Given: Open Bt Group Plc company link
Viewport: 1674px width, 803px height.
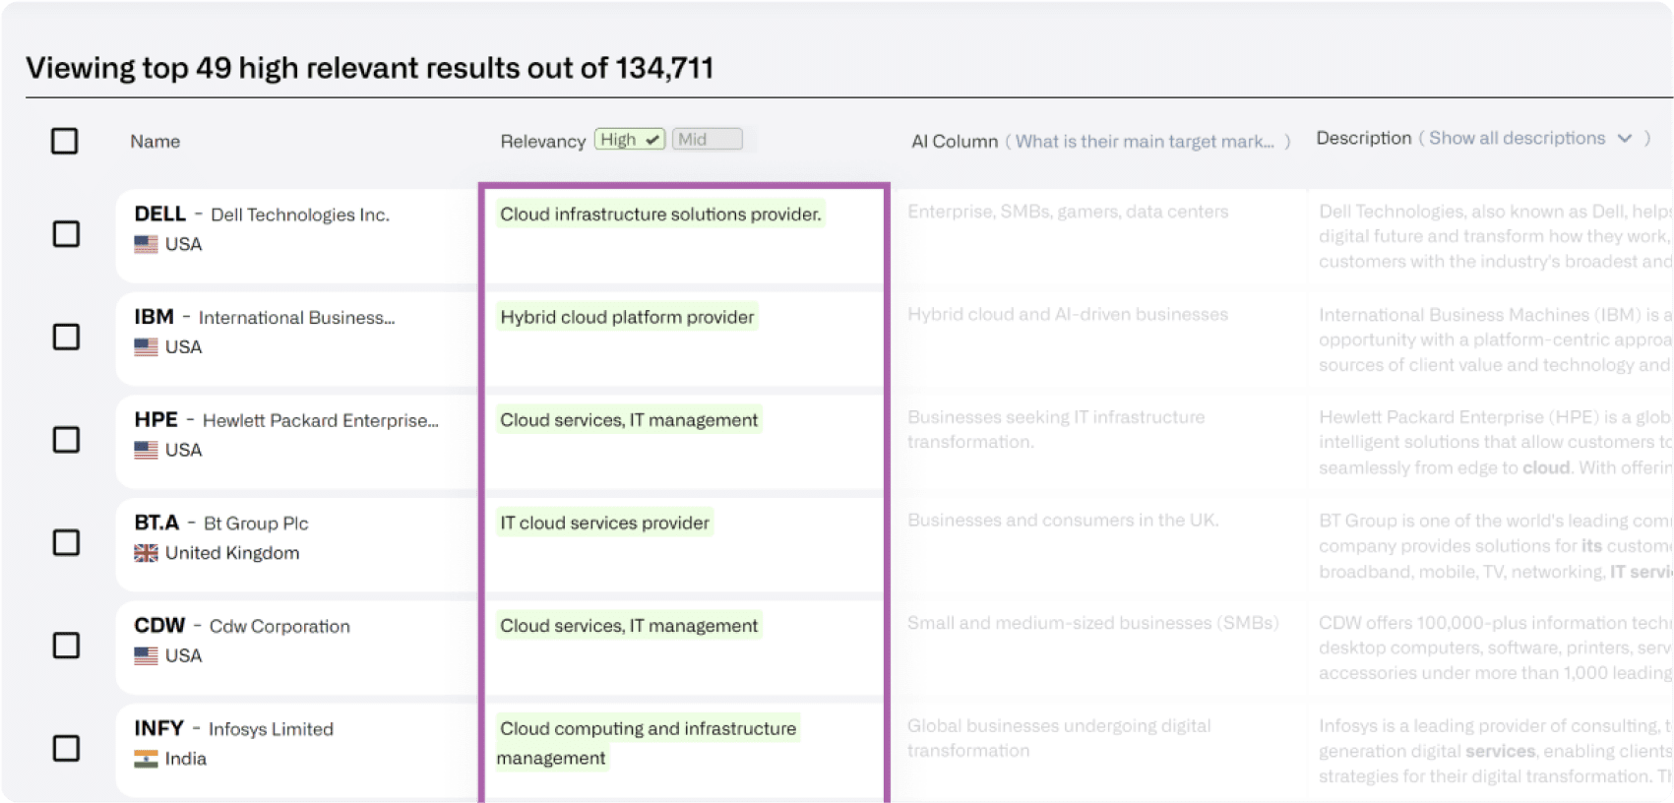Looking at the screenshot, I should coord(256,524).
